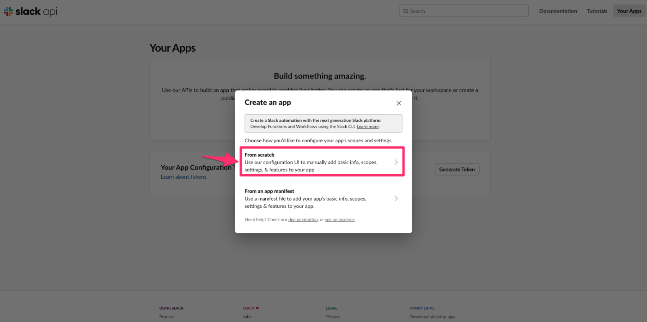Click the USING SLACK footer heading
This screenshot has width=647, height=322.
pyautogui.click(x=171, y=308)
